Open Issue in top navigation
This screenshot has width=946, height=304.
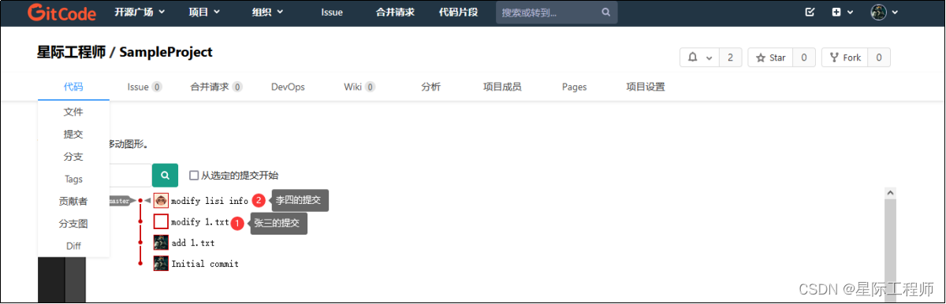pos(332,13)
